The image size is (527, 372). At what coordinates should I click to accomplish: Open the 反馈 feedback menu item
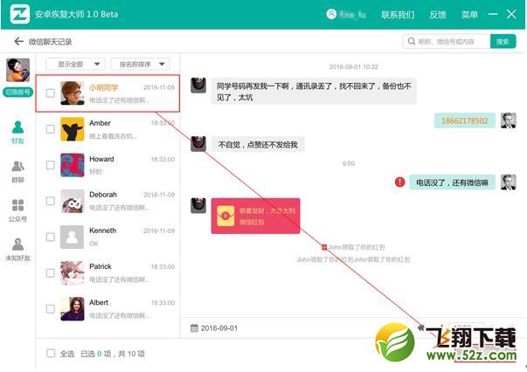click(438, 15)
